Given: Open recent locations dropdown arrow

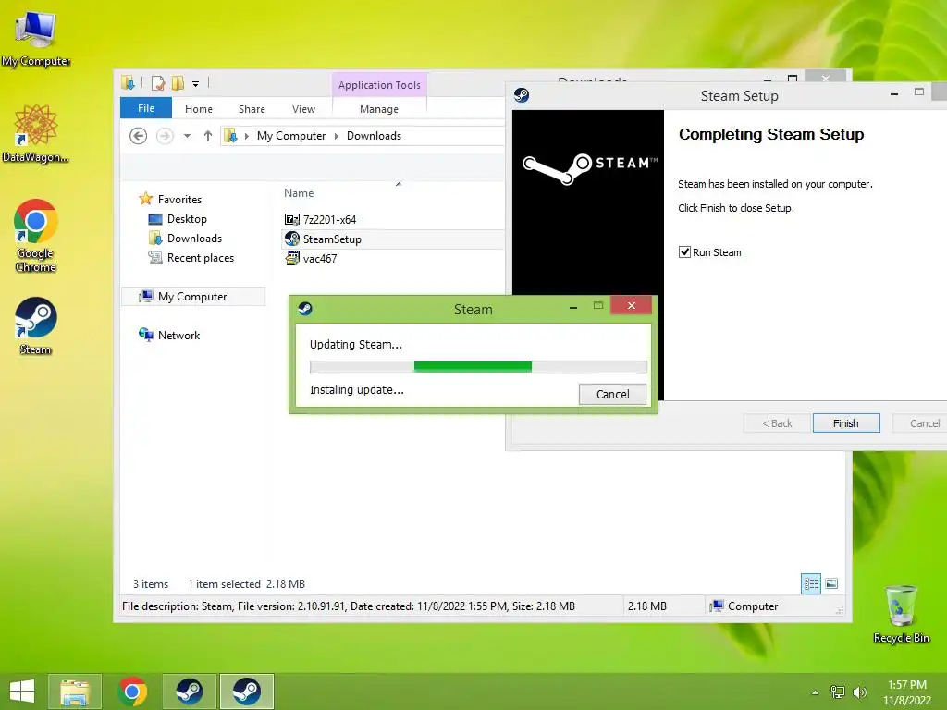Looking at the screenshot, I should click(x=187, y=136).
